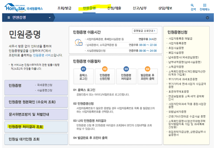214x148 pixels.
Task: Select 부가가치세 과세표준증명
Action: [x=183, y=79]
